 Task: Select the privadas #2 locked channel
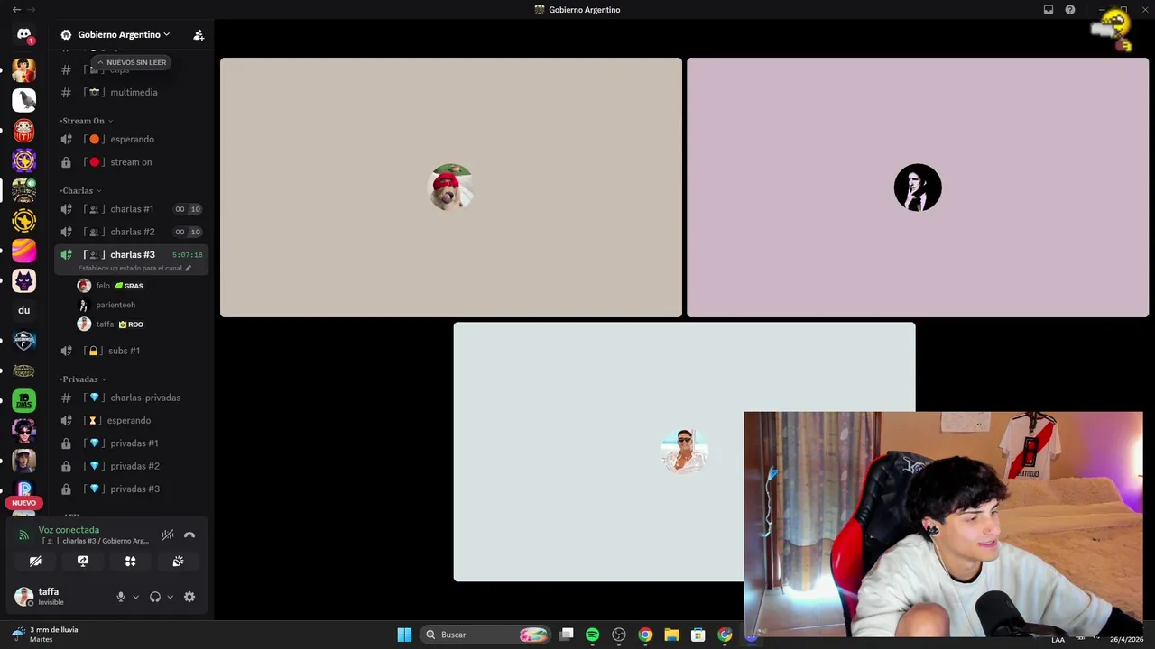click(132, 466)
